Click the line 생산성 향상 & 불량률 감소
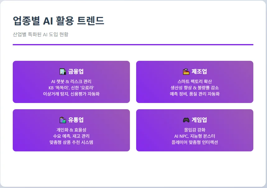 195,87
